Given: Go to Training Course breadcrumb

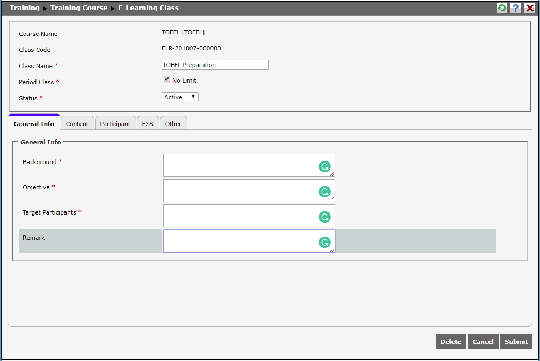Looking at the screenshot, I should [x=79, y=8].
